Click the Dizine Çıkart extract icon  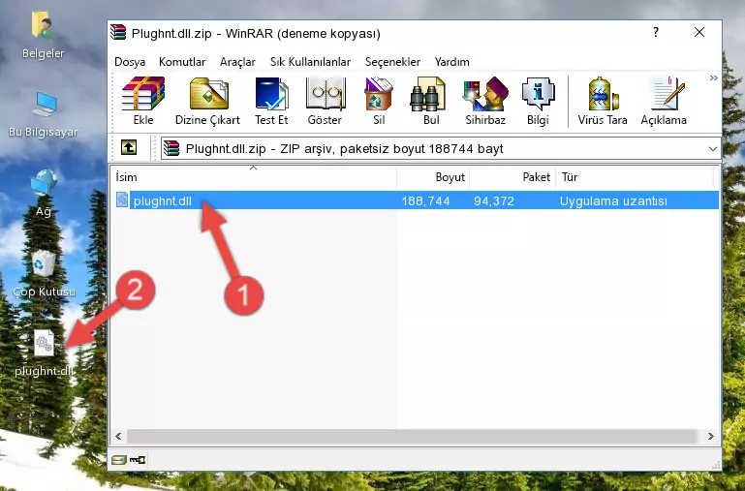pos(207,101)
